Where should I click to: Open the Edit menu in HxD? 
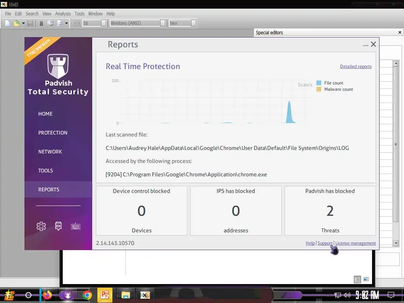(18, 14)
